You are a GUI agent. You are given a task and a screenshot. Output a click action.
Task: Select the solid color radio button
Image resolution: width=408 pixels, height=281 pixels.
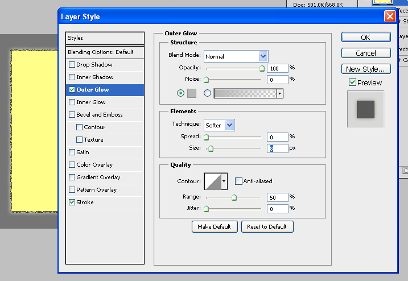[181, 93]
